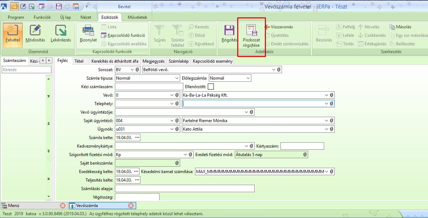Open the Megjegyzés tab
This screenshot has height=218, width=428.
tap(154, 61)
